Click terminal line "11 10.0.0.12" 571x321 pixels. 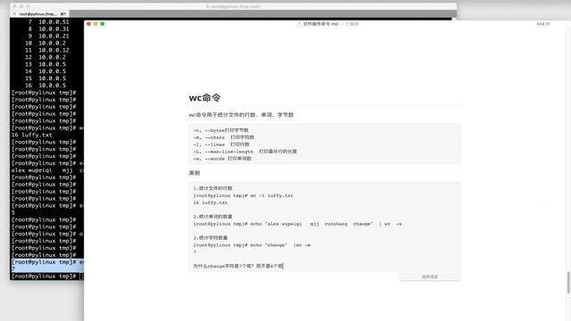(47, 50)
